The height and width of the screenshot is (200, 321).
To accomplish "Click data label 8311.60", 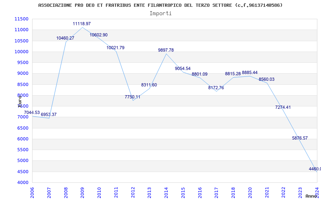I will tap(149, 85).
